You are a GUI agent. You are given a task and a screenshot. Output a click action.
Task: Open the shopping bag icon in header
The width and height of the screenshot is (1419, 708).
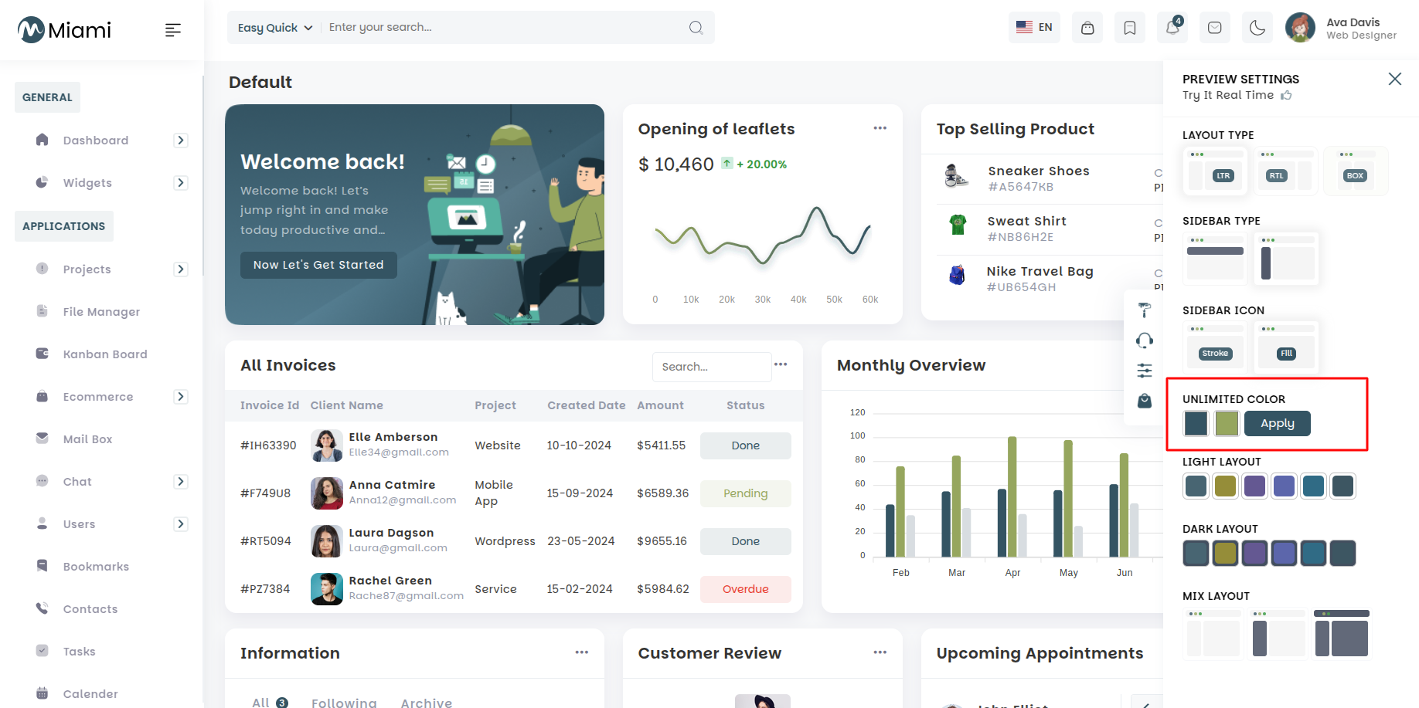[x=1087, y=28]
